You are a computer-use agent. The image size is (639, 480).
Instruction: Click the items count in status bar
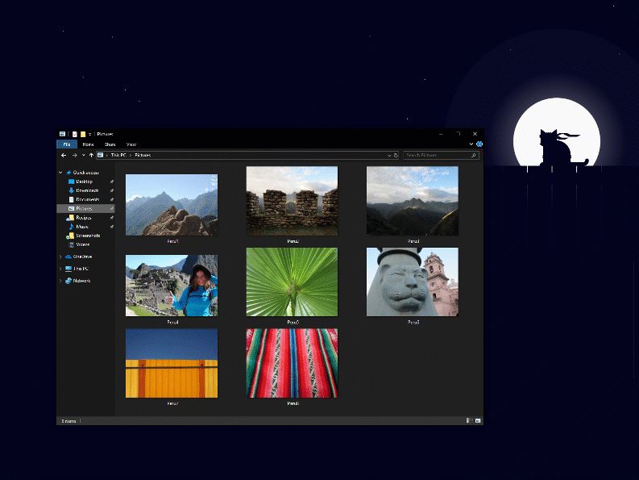[x=68, y=421]
